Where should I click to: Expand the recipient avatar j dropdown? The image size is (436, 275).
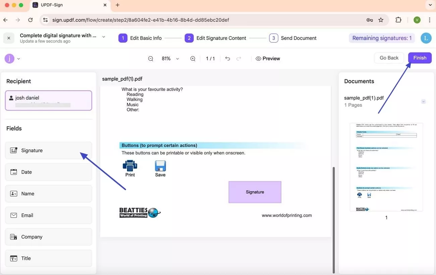(18, 59)
